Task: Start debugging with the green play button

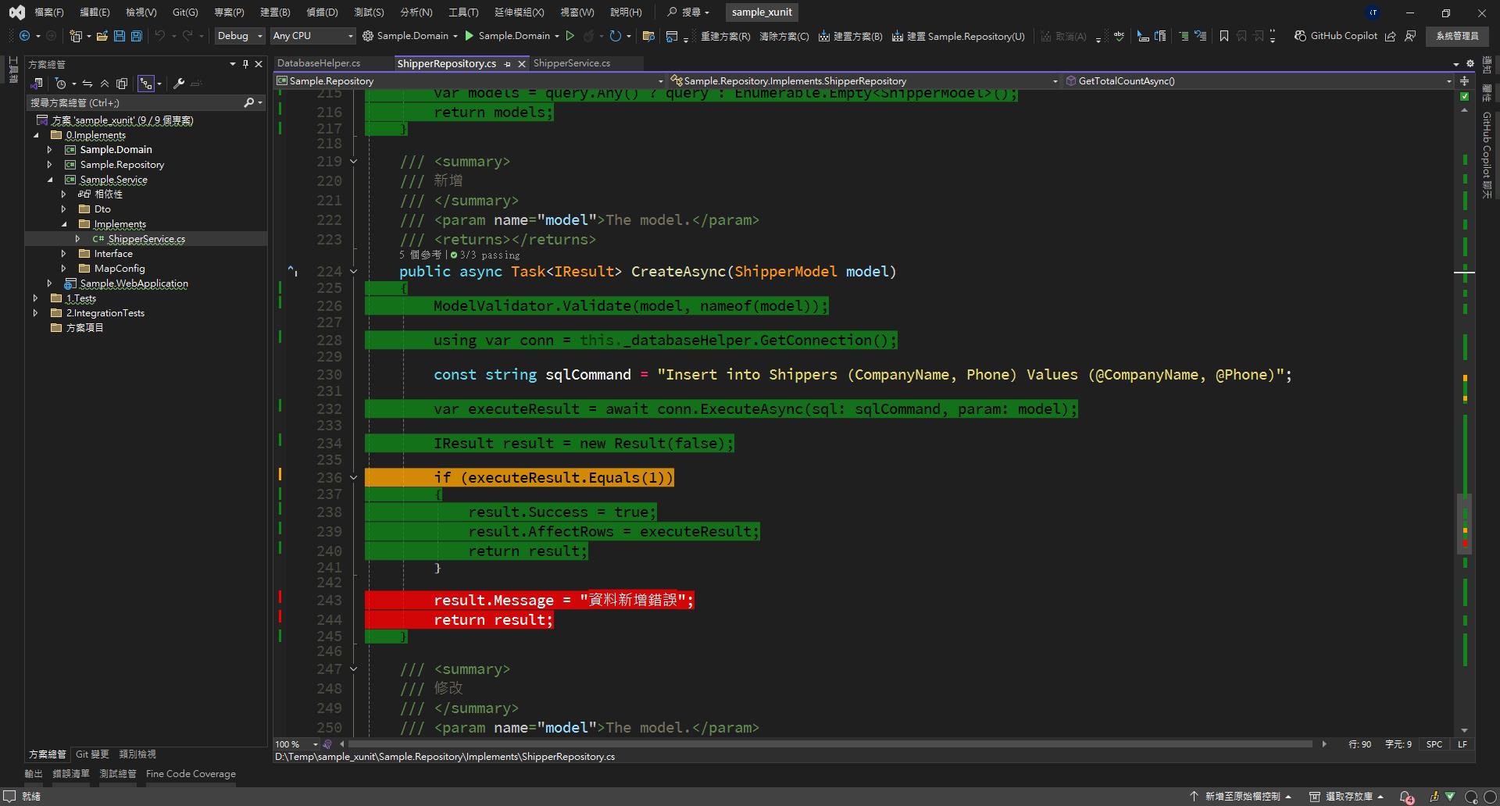Action: (x=469, y=36)
